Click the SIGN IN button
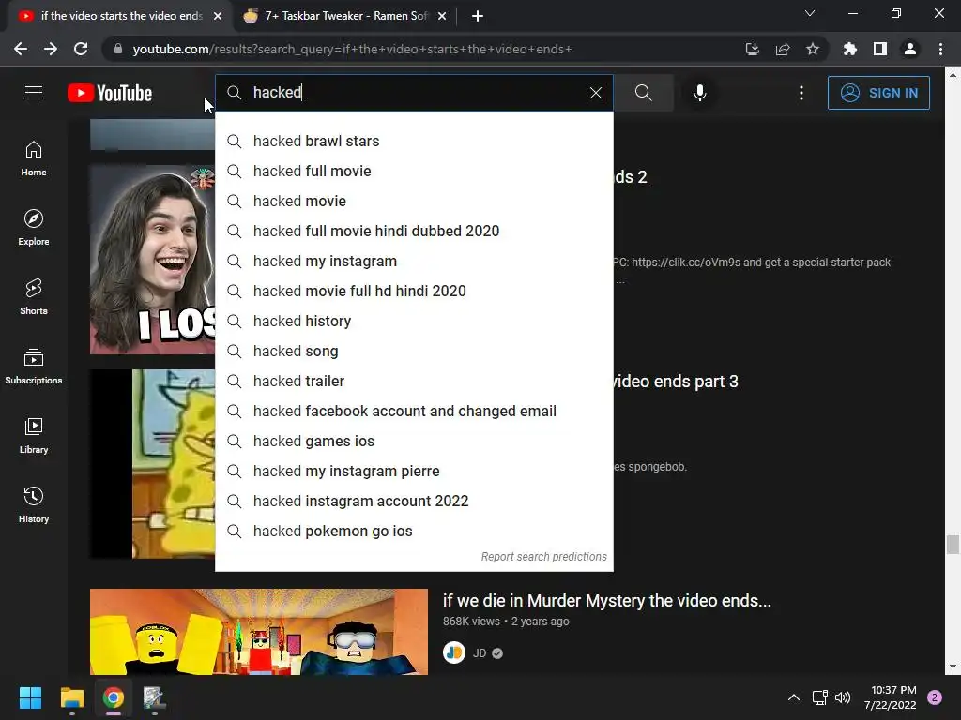Image resolution: width=961 pixels, height=720 pixels. coord(878,93)
